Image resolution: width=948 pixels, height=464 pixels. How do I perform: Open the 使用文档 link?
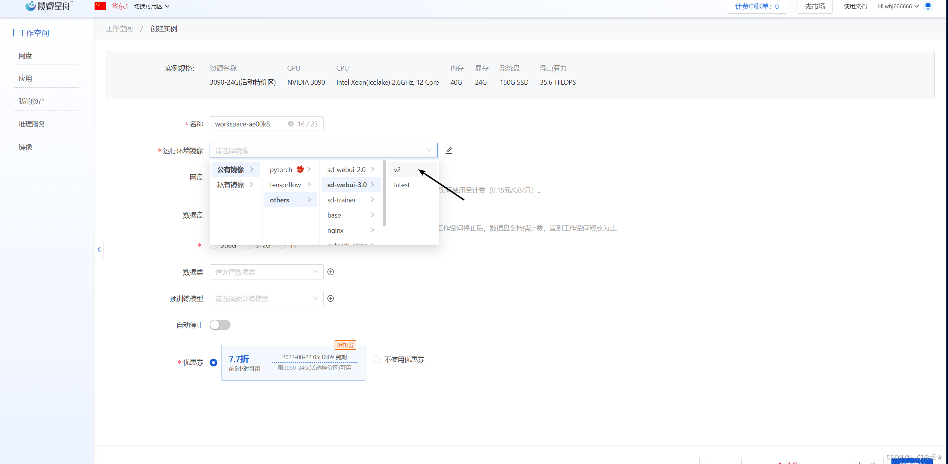tap(855, 6)
